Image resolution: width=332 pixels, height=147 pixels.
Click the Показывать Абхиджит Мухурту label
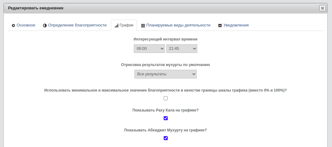tap(165, 130)
